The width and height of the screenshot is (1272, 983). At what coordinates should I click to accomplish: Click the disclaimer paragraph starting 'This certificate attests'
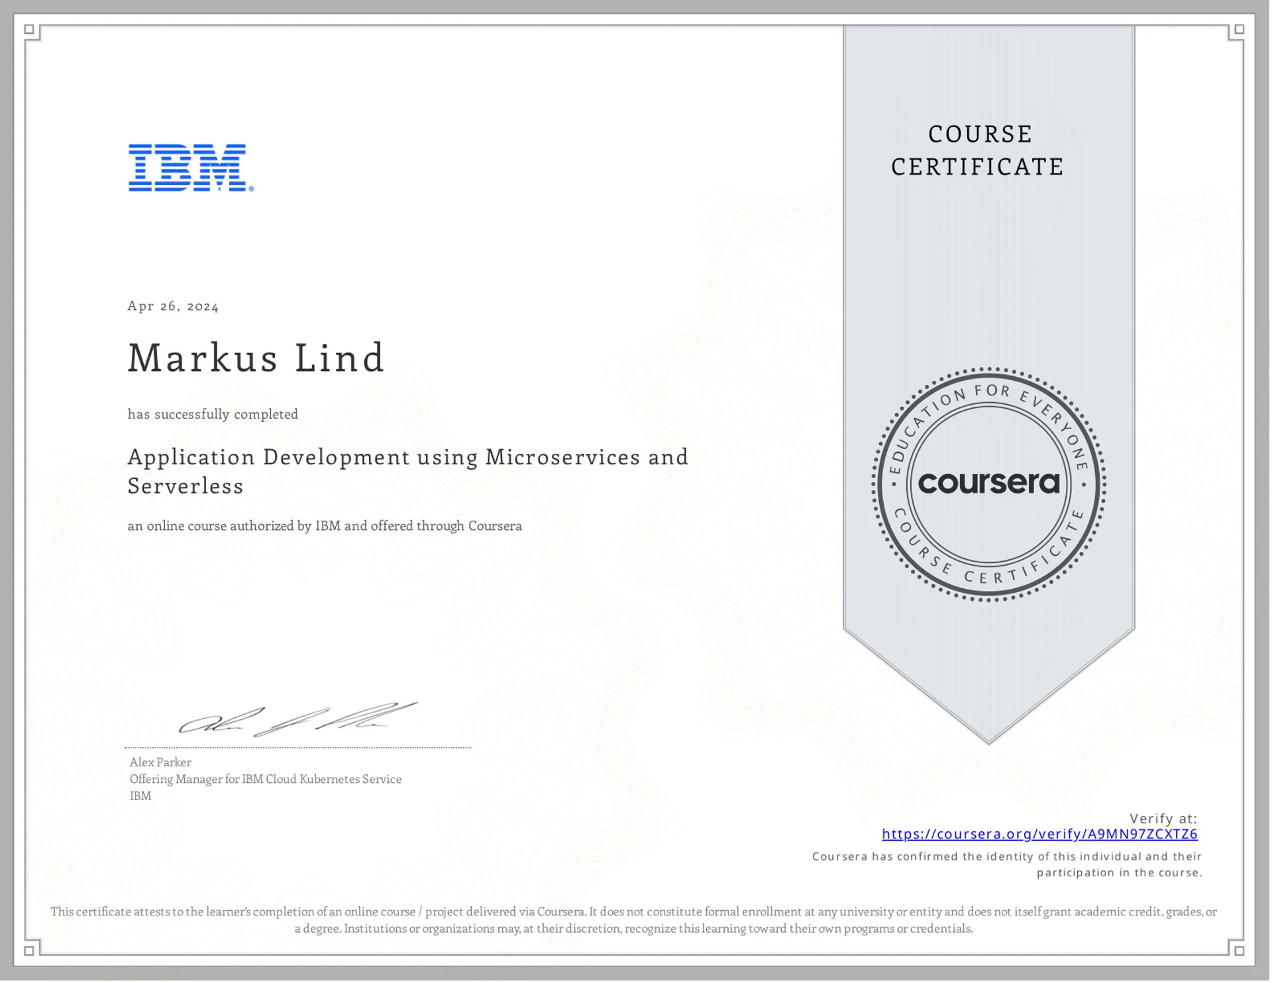point(635,921)
